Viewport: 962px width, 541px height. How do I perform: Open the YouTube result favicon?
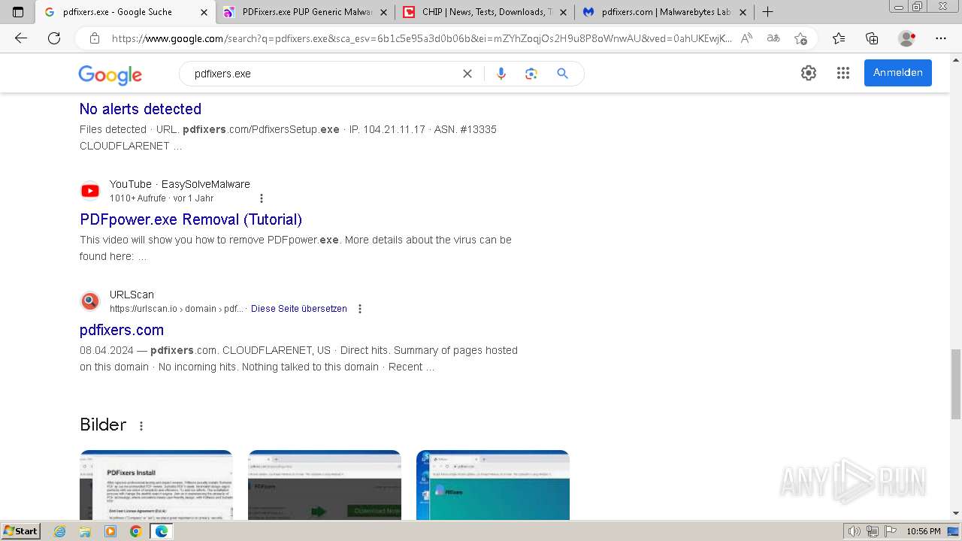[x=90, y=191]
